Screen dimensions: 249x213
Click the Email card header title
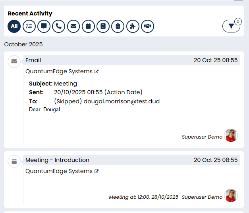[x=33, y=60]
